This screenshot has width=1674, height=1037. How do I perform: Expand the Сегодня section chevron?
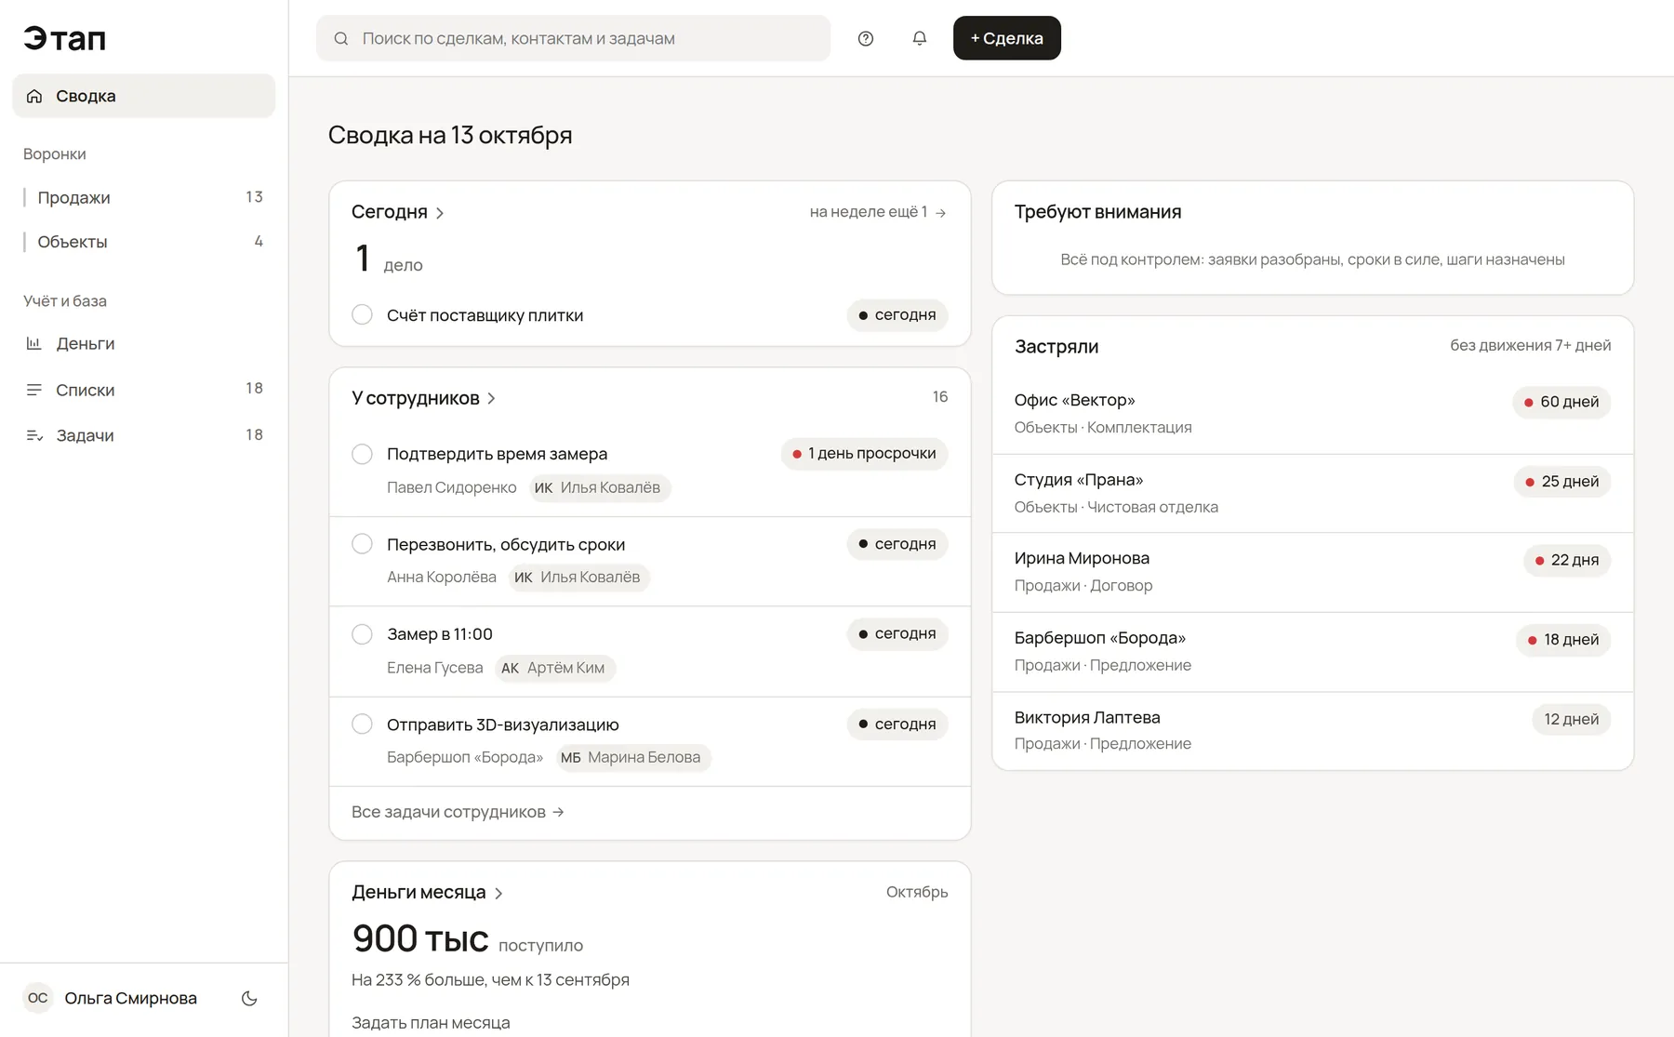point(440,213)
